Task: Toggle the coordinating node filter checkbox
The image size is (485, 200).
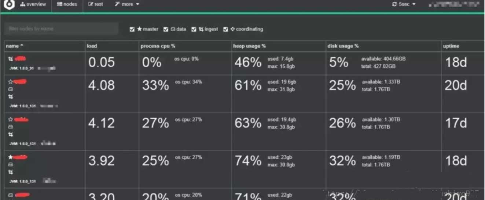Action: click(x=226, y=29)
